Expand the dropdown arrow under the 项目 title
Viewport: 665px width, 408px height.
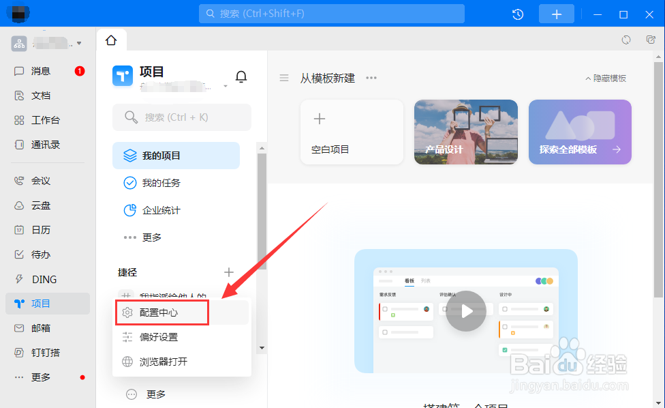click(x=226, y=86)
